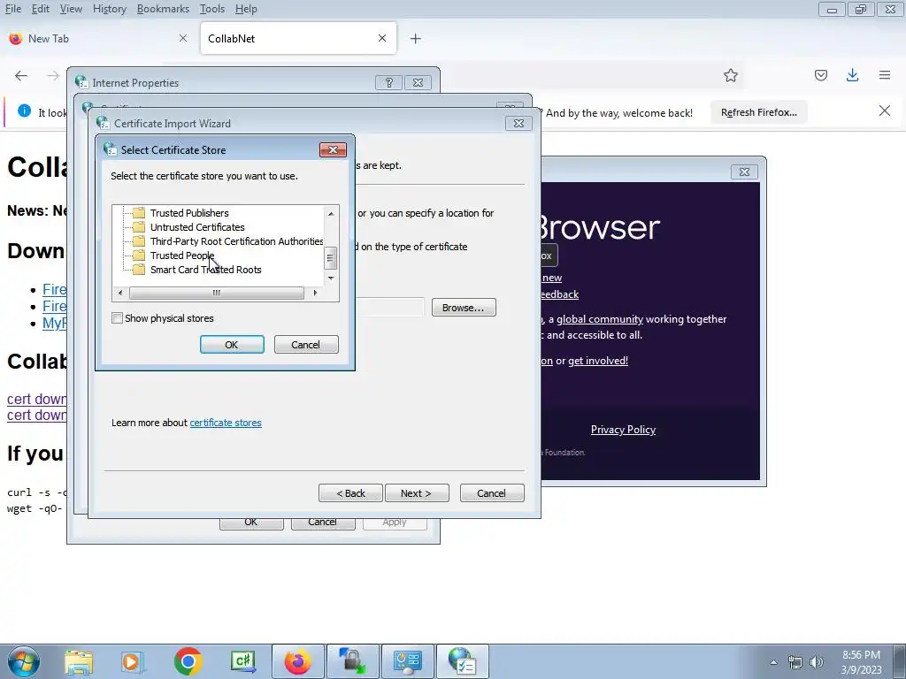Open Google Chrome from taskbar
Image resolution: width=906 pixels, height=679 pixels.
[188, 661]
